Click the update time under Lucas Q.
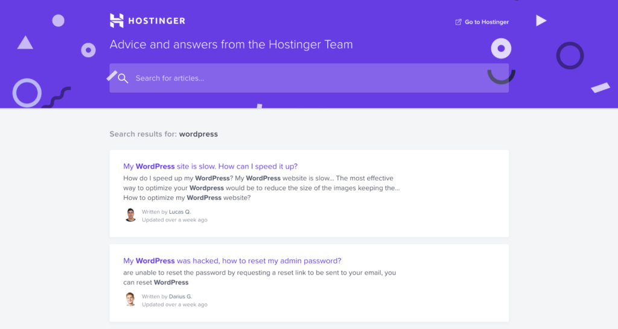618x329 pixels. (174, 220)
